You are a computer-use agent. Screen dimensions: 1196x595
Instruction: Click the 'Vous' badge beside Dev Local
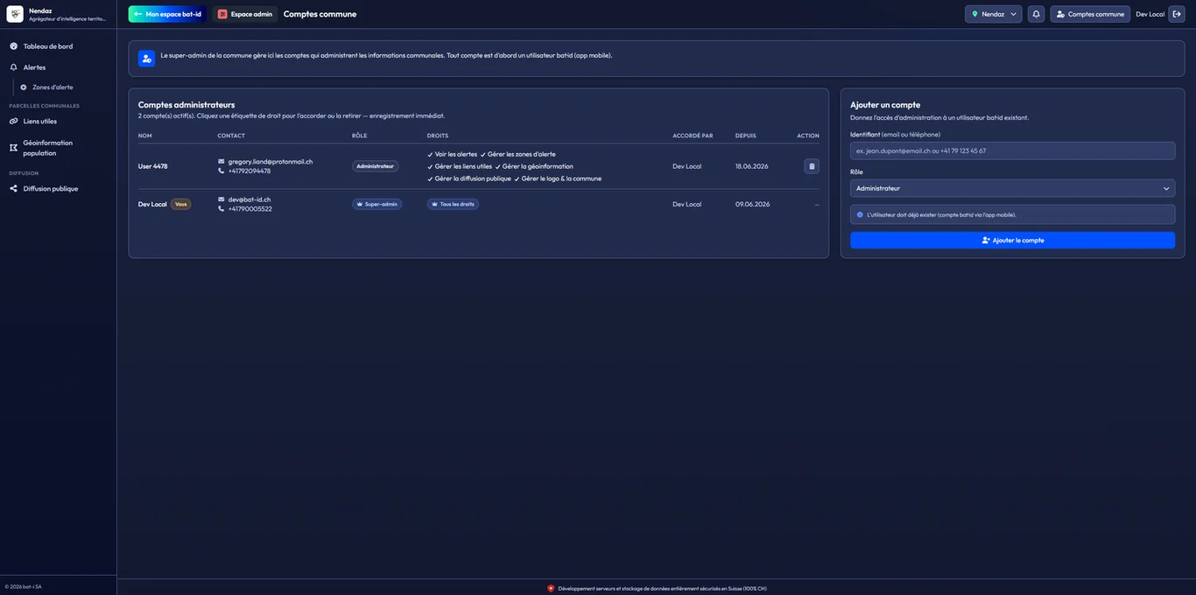(x=180, y=204)
